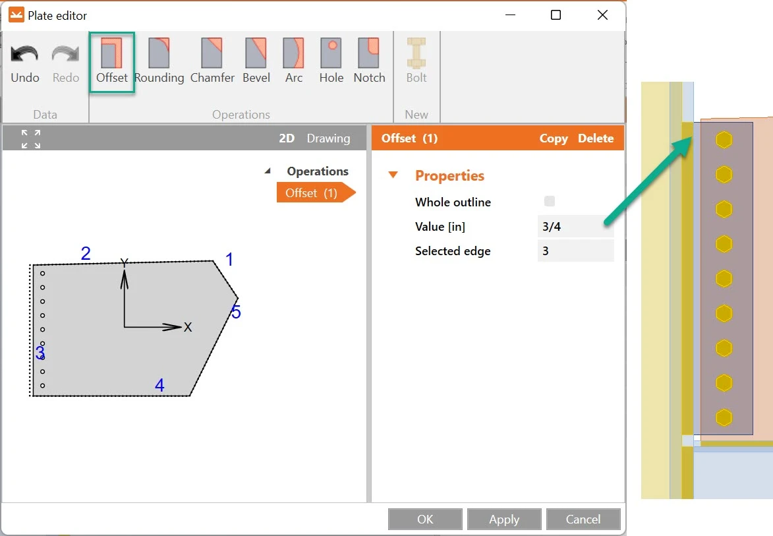Delete the Offset (1) operation
This screenshot has height=536, width=773.
tap(596, 138)
